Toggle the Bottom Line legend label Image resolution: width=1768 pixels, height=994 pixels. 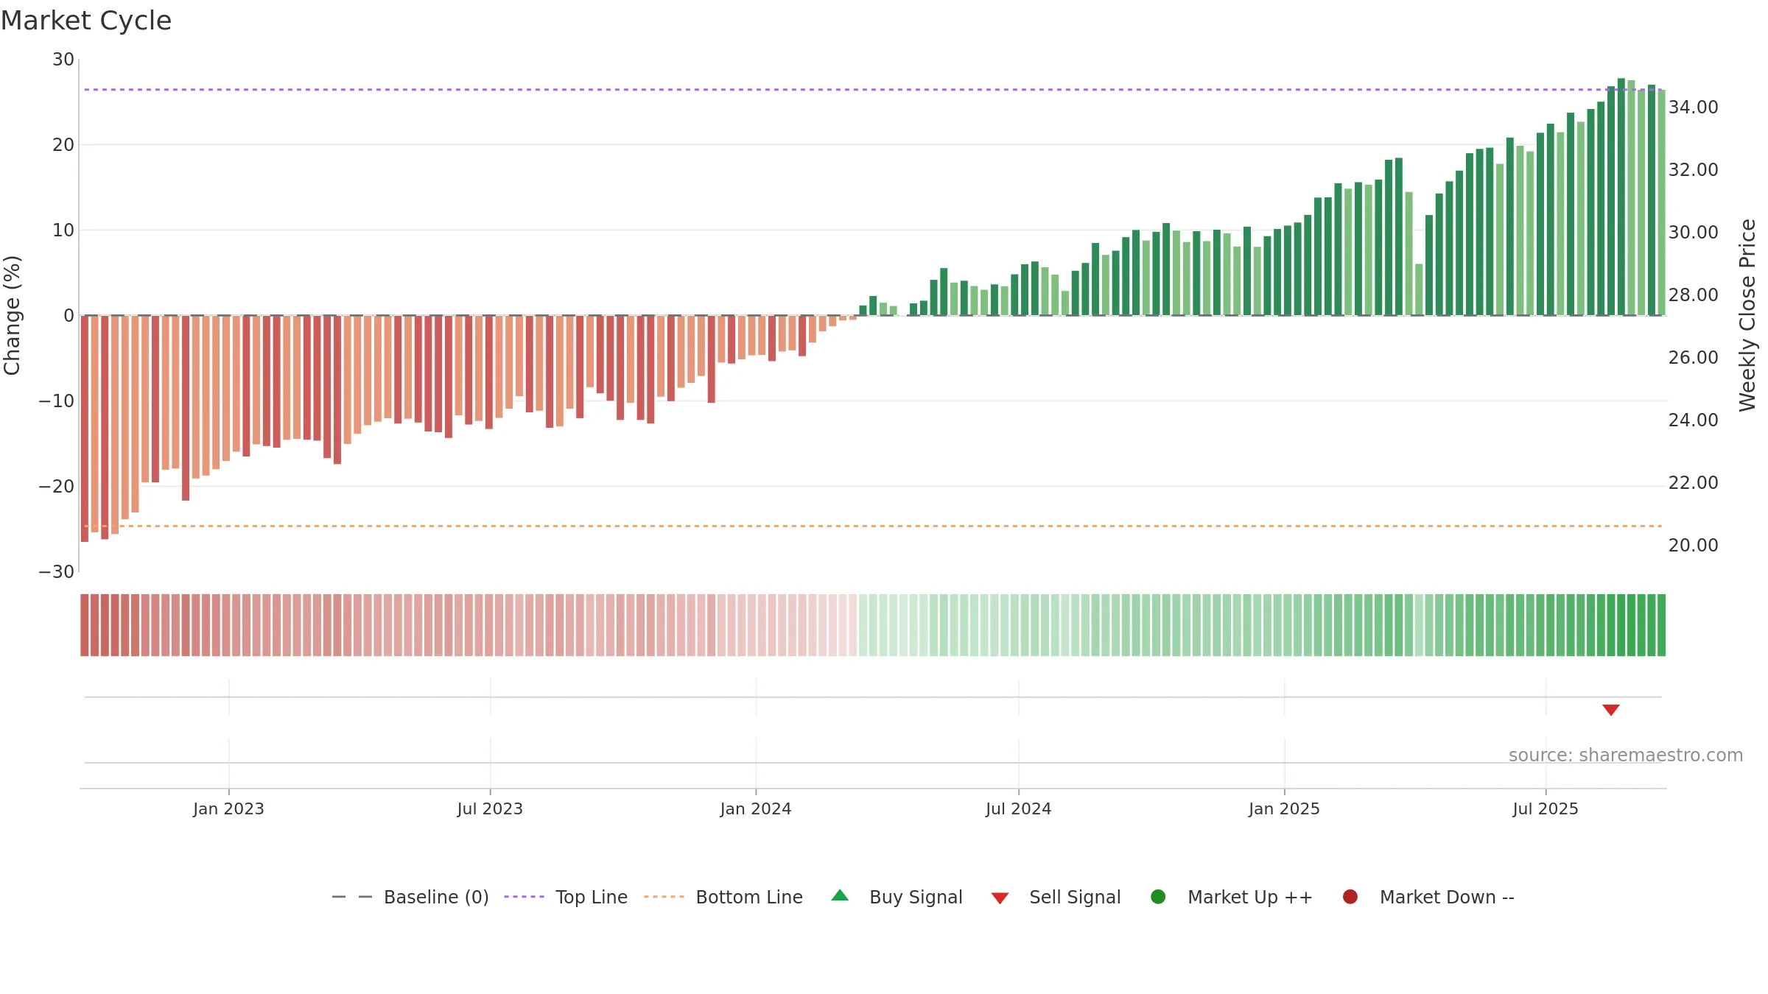pyautogui.click(x=749, y=897)
